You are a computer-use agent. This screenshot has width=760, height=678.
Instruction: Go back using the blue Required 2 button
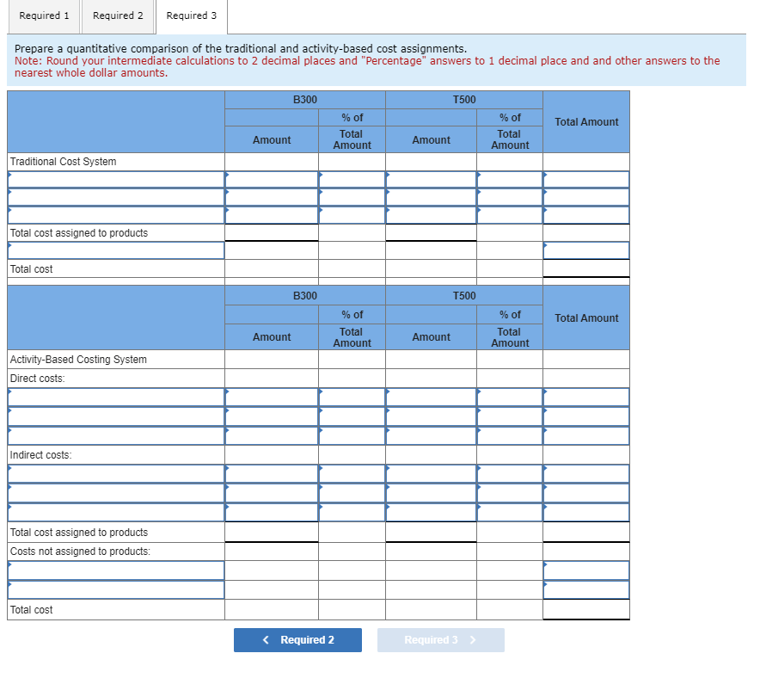[297, 639]
